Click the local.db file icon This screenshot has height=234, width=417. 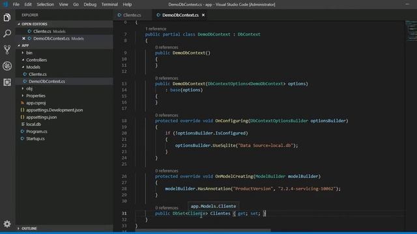click(x=23, y=124)
